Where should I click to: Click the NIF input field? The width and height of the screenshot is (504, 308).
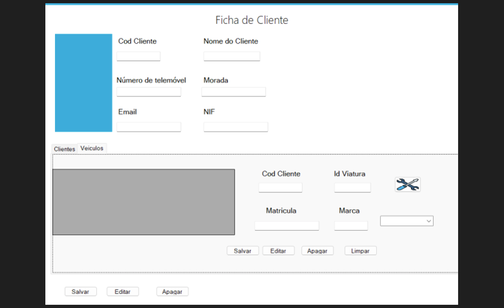pyautogui.click(x=236, y=126)
